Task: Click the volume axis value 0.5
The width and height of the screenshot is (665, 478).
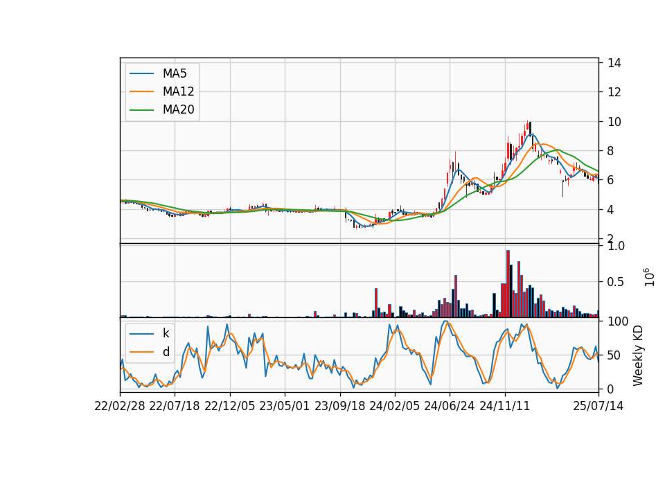Action: [616, 282]
